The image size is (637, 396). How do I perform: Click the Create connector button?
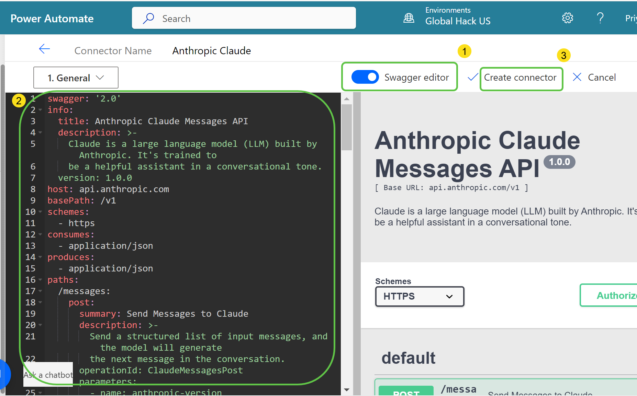pos(521,78)
